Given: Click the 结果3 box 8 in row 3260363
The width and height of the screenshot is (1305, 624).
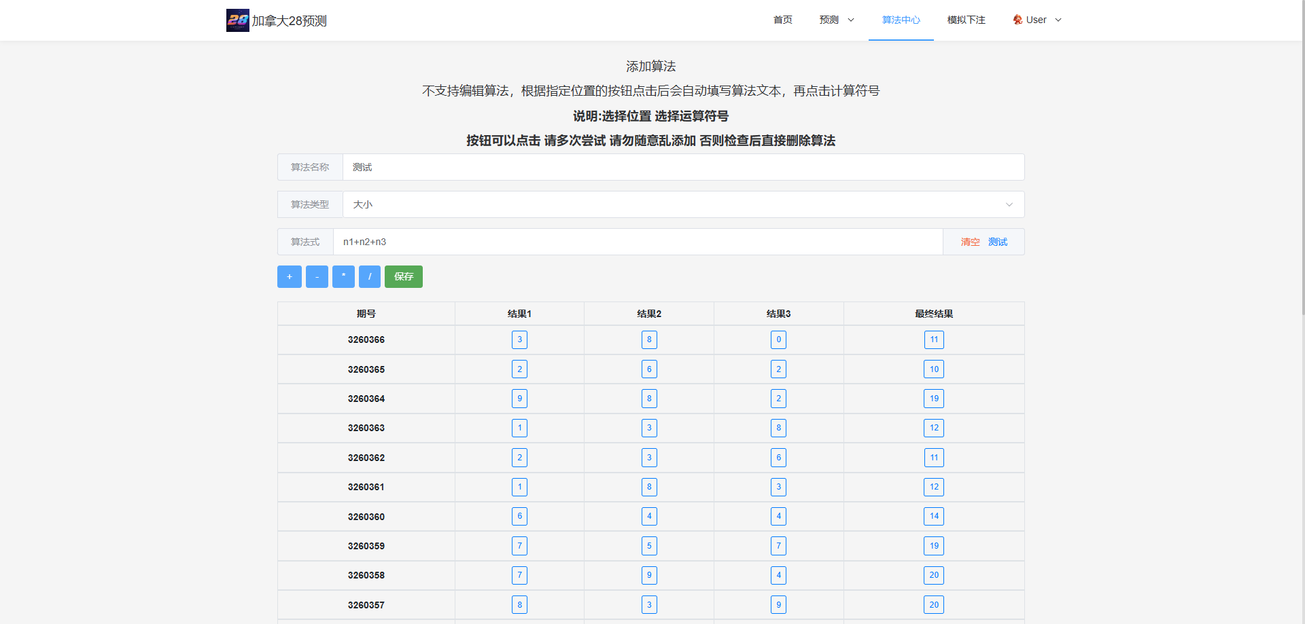Looking at the screenshot, I should pos(779,428).
